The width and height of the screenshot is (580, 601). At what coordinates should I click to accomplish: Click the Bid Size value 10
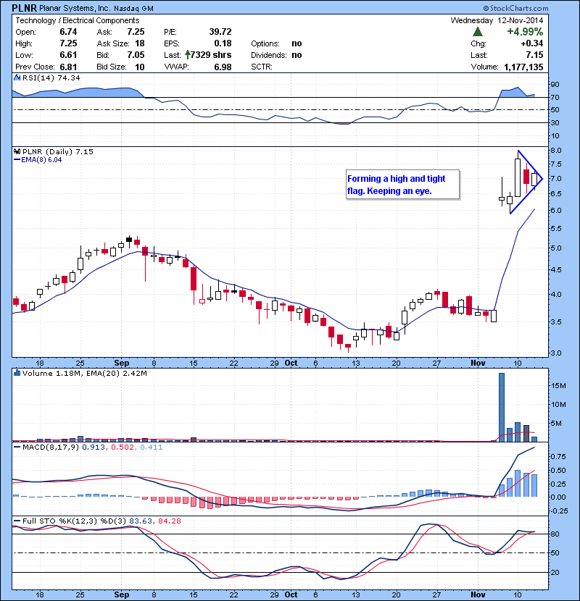point(140,67)
